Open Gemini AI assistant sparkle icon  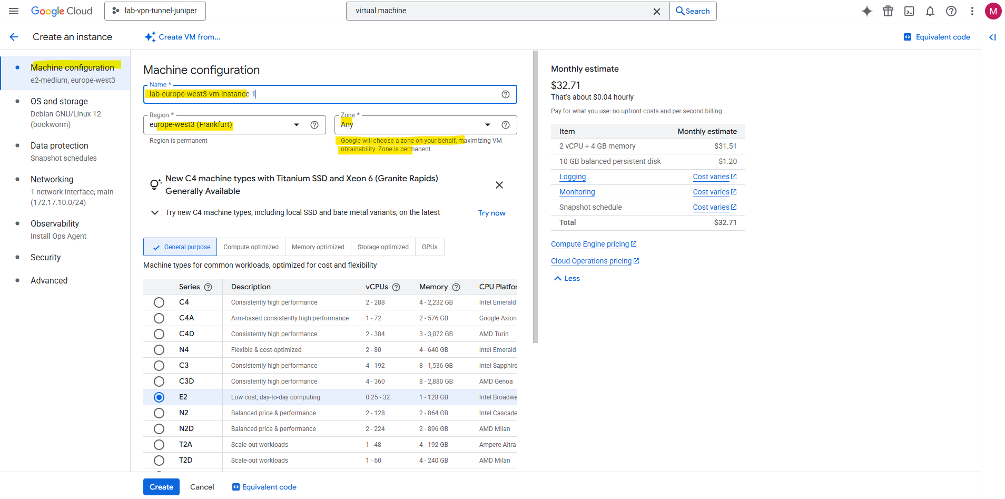867,11
